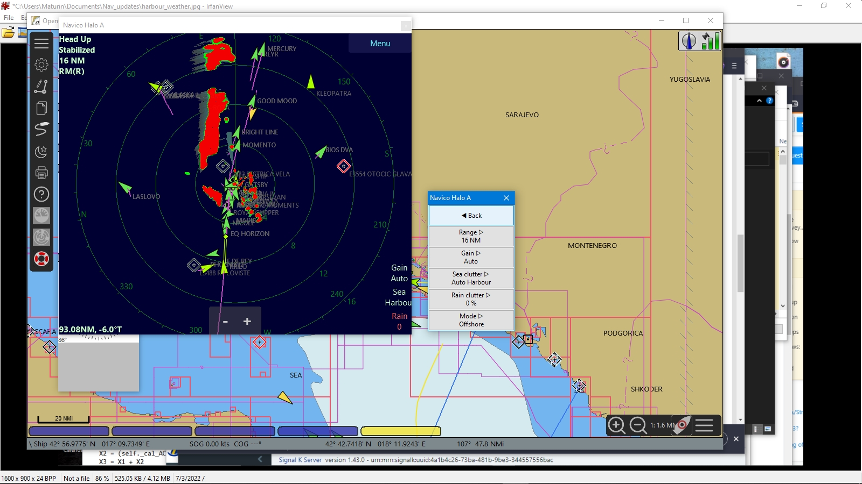Open the hamburger menu in OpenCPN sidebar
862x484 pixels.
(x=41, y=44)
